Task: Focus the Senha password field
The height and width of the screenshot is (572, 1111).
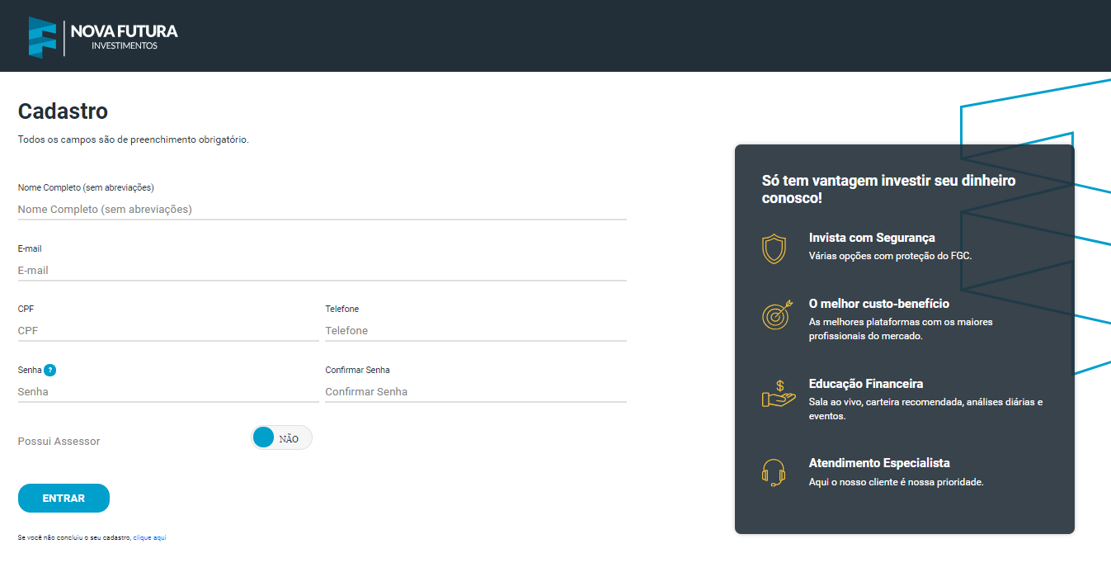Action: (167, 391)
